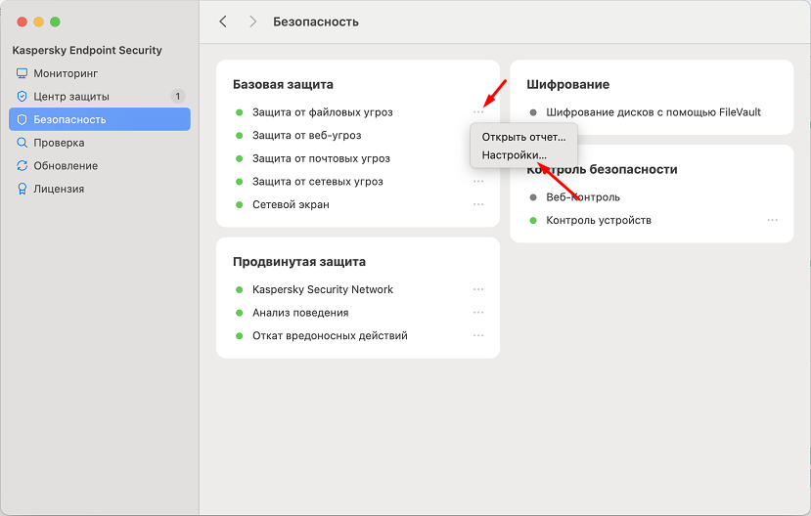Click the back arrow in toolbar

[x=223, y=21]
